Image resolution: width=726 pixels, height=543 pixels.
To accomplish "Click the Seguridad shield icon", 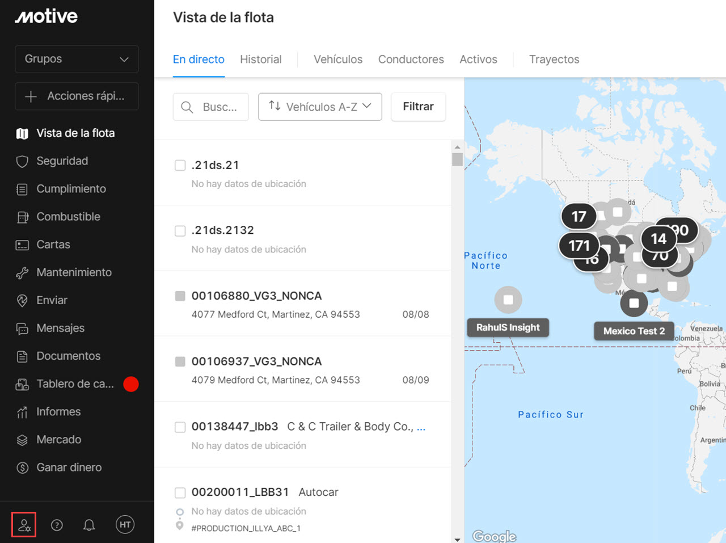I will click(x=22, y=161).
